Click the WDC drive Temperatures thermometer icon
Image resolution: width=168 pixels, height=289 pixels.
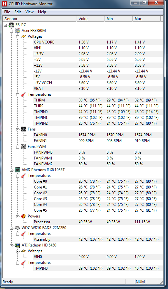pos(24,234)
